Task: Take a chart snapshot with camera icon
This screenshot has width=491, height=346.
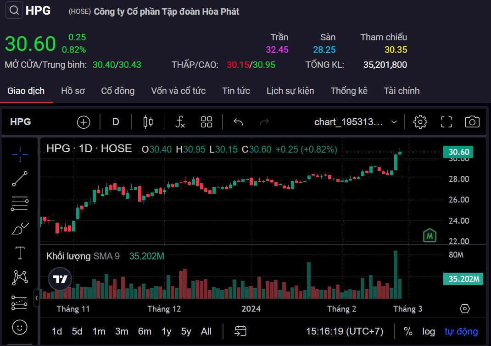Action: 472,122
